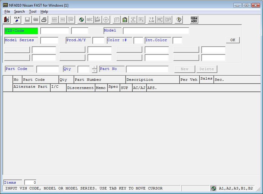Click the Per Veh column header
Image resolution: width=263 pixels, height=194 pixels.
pos(189,80)
